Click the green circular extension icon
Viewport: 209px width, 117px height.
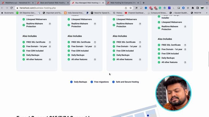(x=160, y=8)
